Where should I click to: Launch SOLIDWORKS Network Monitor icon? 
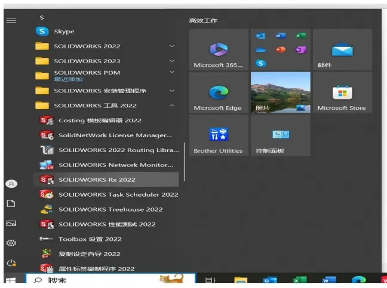click(x=47, y=165)
